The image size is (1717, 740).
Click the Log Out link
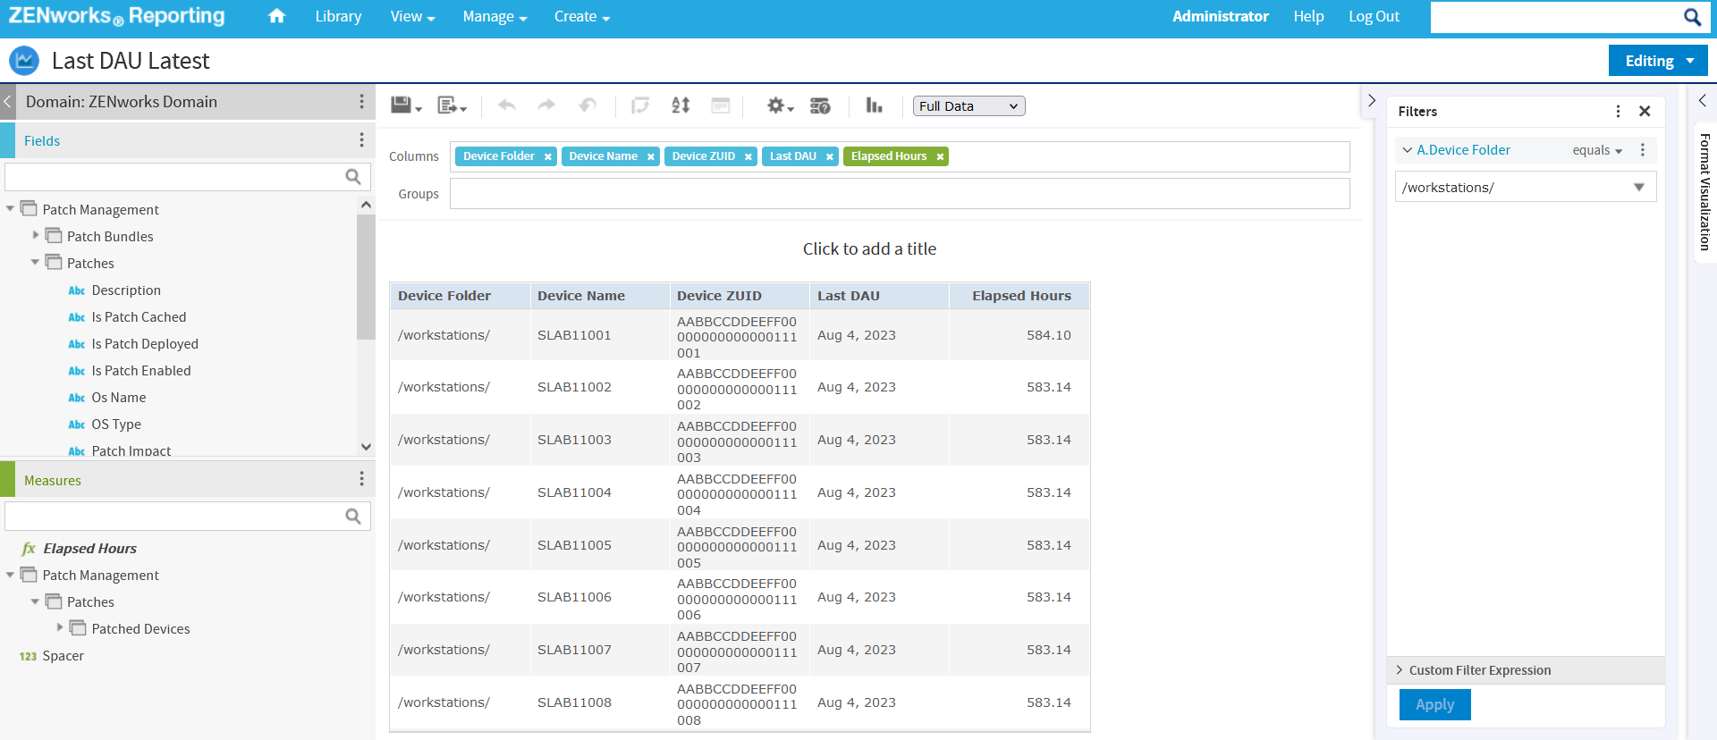[x=1374, y=16]
